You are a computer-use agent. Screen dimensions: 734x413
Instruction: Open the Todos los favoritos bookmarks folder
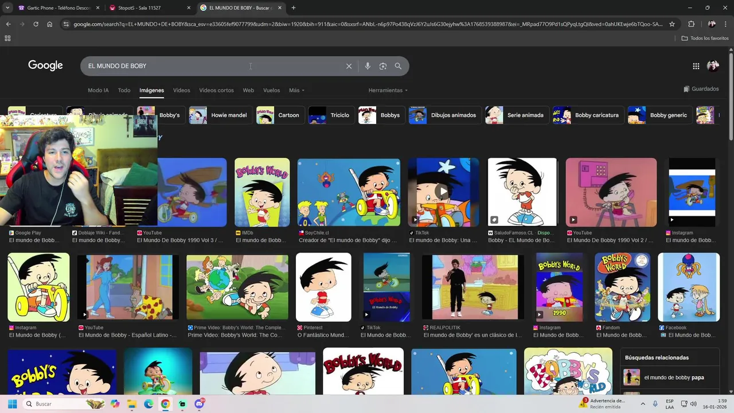pyautogui.click(x=705, y=38)
